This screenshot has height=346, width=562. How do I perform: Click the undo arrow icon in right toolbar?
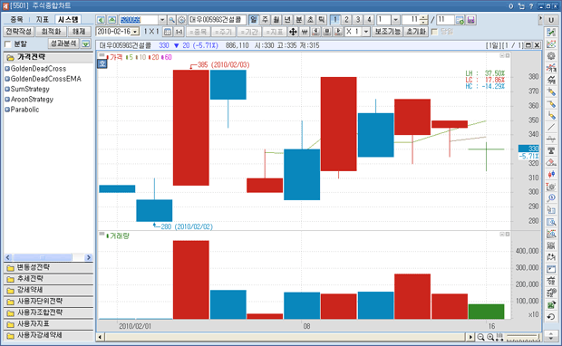(551, 317)
